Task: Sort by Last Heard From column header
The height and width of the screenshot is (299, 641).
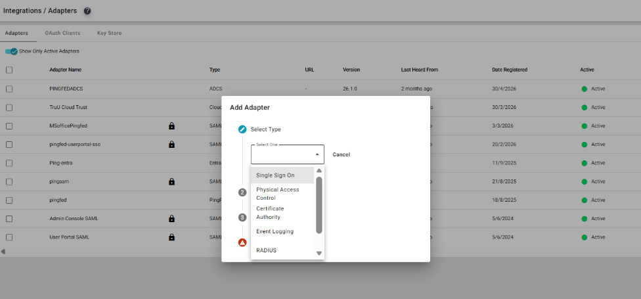Action: click(x=420, y=70)
